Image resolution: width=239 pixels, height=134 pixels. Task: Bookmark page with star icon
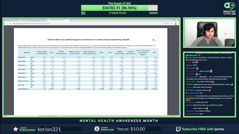pos(168,23)
